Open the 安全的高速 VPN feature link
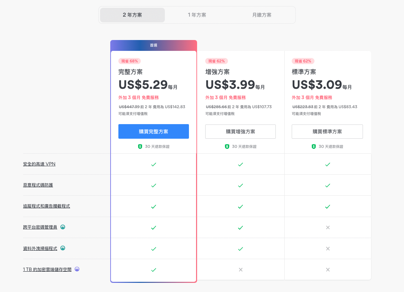404x292 pixels. [x=39, y=164]
